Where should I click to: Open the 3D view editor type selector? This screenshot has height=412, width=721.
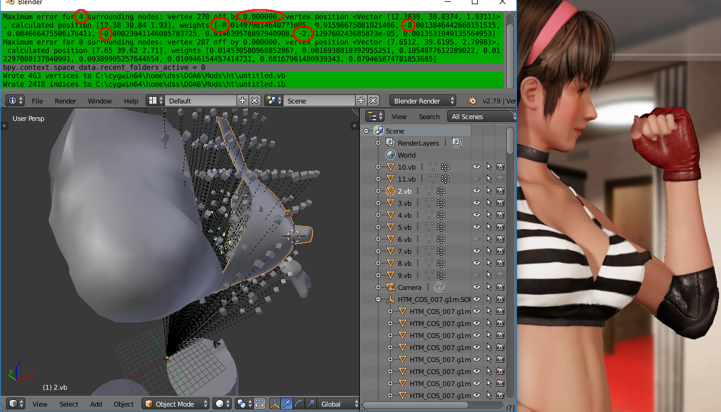click(x=15, y=404)
